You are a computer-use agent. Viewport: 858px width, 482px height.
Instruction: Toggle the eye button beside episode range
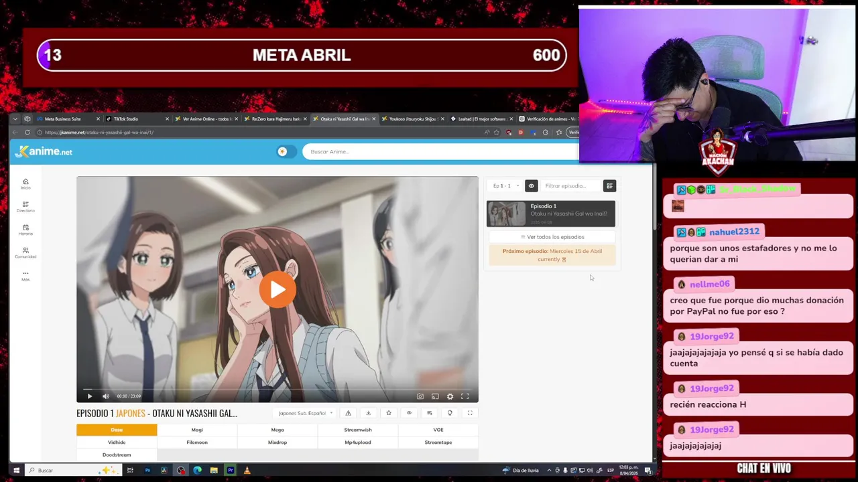[531, 185]
